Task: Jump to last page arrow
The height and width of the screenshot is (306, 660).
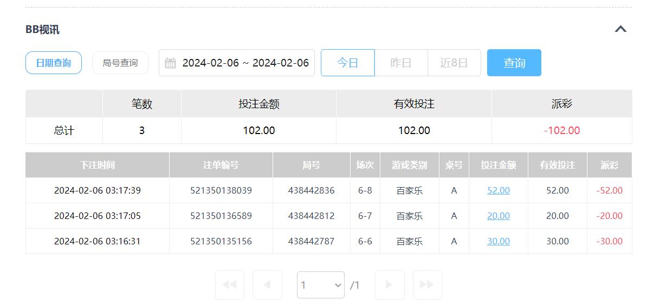Action: 427,285
